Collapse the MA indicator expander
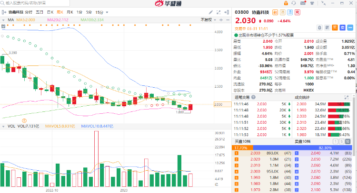Screen dimensions: 357x193 coord(3,20)
